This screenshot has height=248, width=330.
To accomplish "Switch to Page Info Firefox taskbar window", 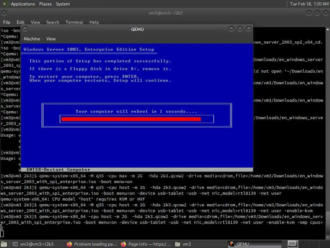I will [x=146, y=244].
